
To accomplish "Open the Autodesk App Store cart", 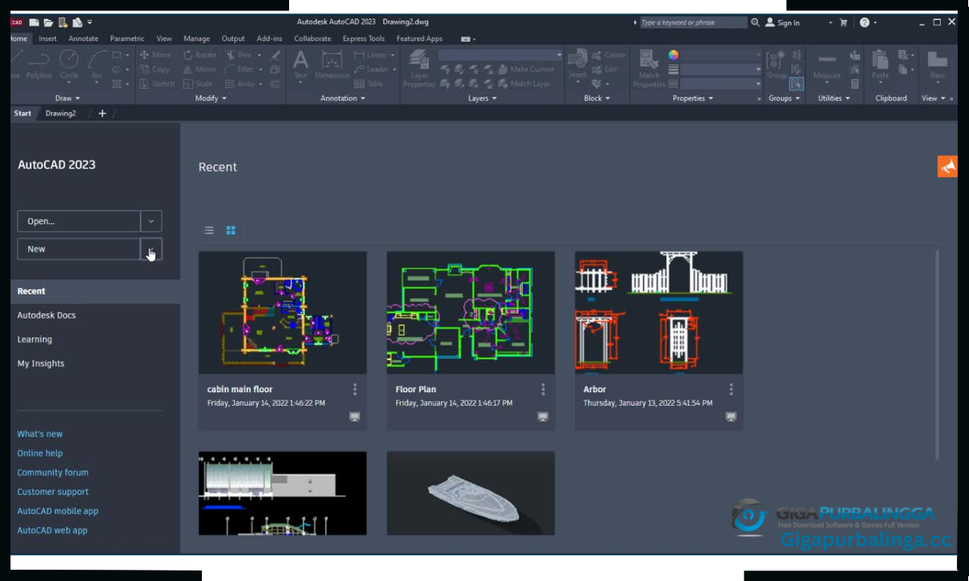I will click(844, 23).
